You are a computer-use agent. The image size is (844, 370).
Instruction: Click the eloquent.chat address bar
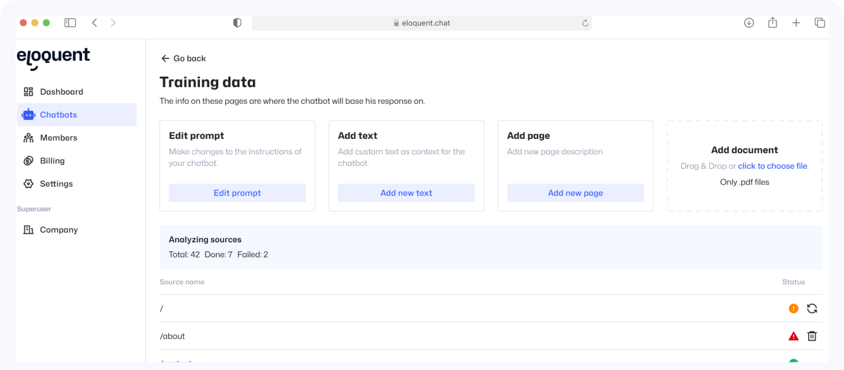(x=422, y=23)
